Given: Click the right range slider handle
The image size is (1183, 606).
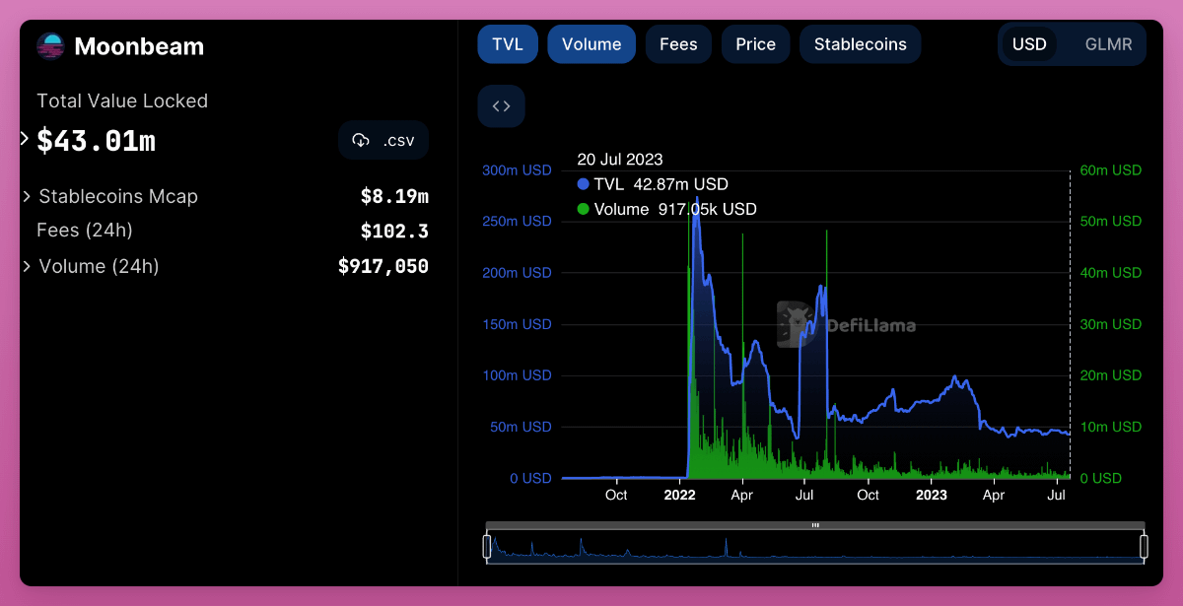Looking at the screenshot, I should (x=1145, y=546).
